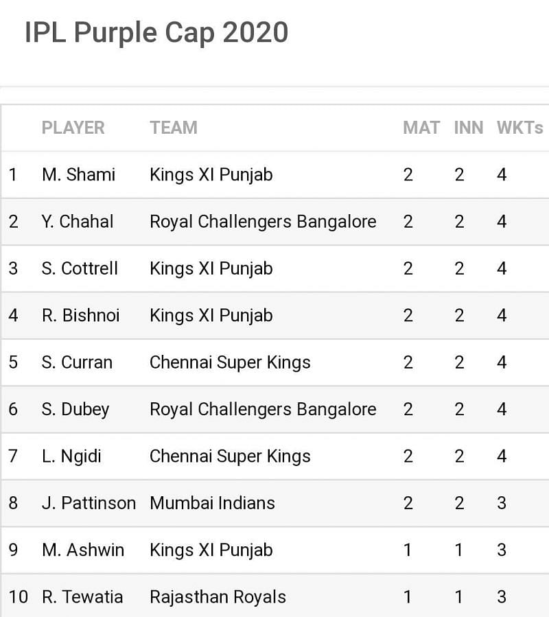Open S. Curran player entry
The height and width of the screenshot is (617, 549).
pyautogui.click(x=77, y=362)
